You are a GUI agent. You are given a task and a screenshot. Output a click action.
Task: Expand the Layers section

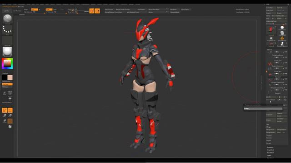click(x=269, y=155)
